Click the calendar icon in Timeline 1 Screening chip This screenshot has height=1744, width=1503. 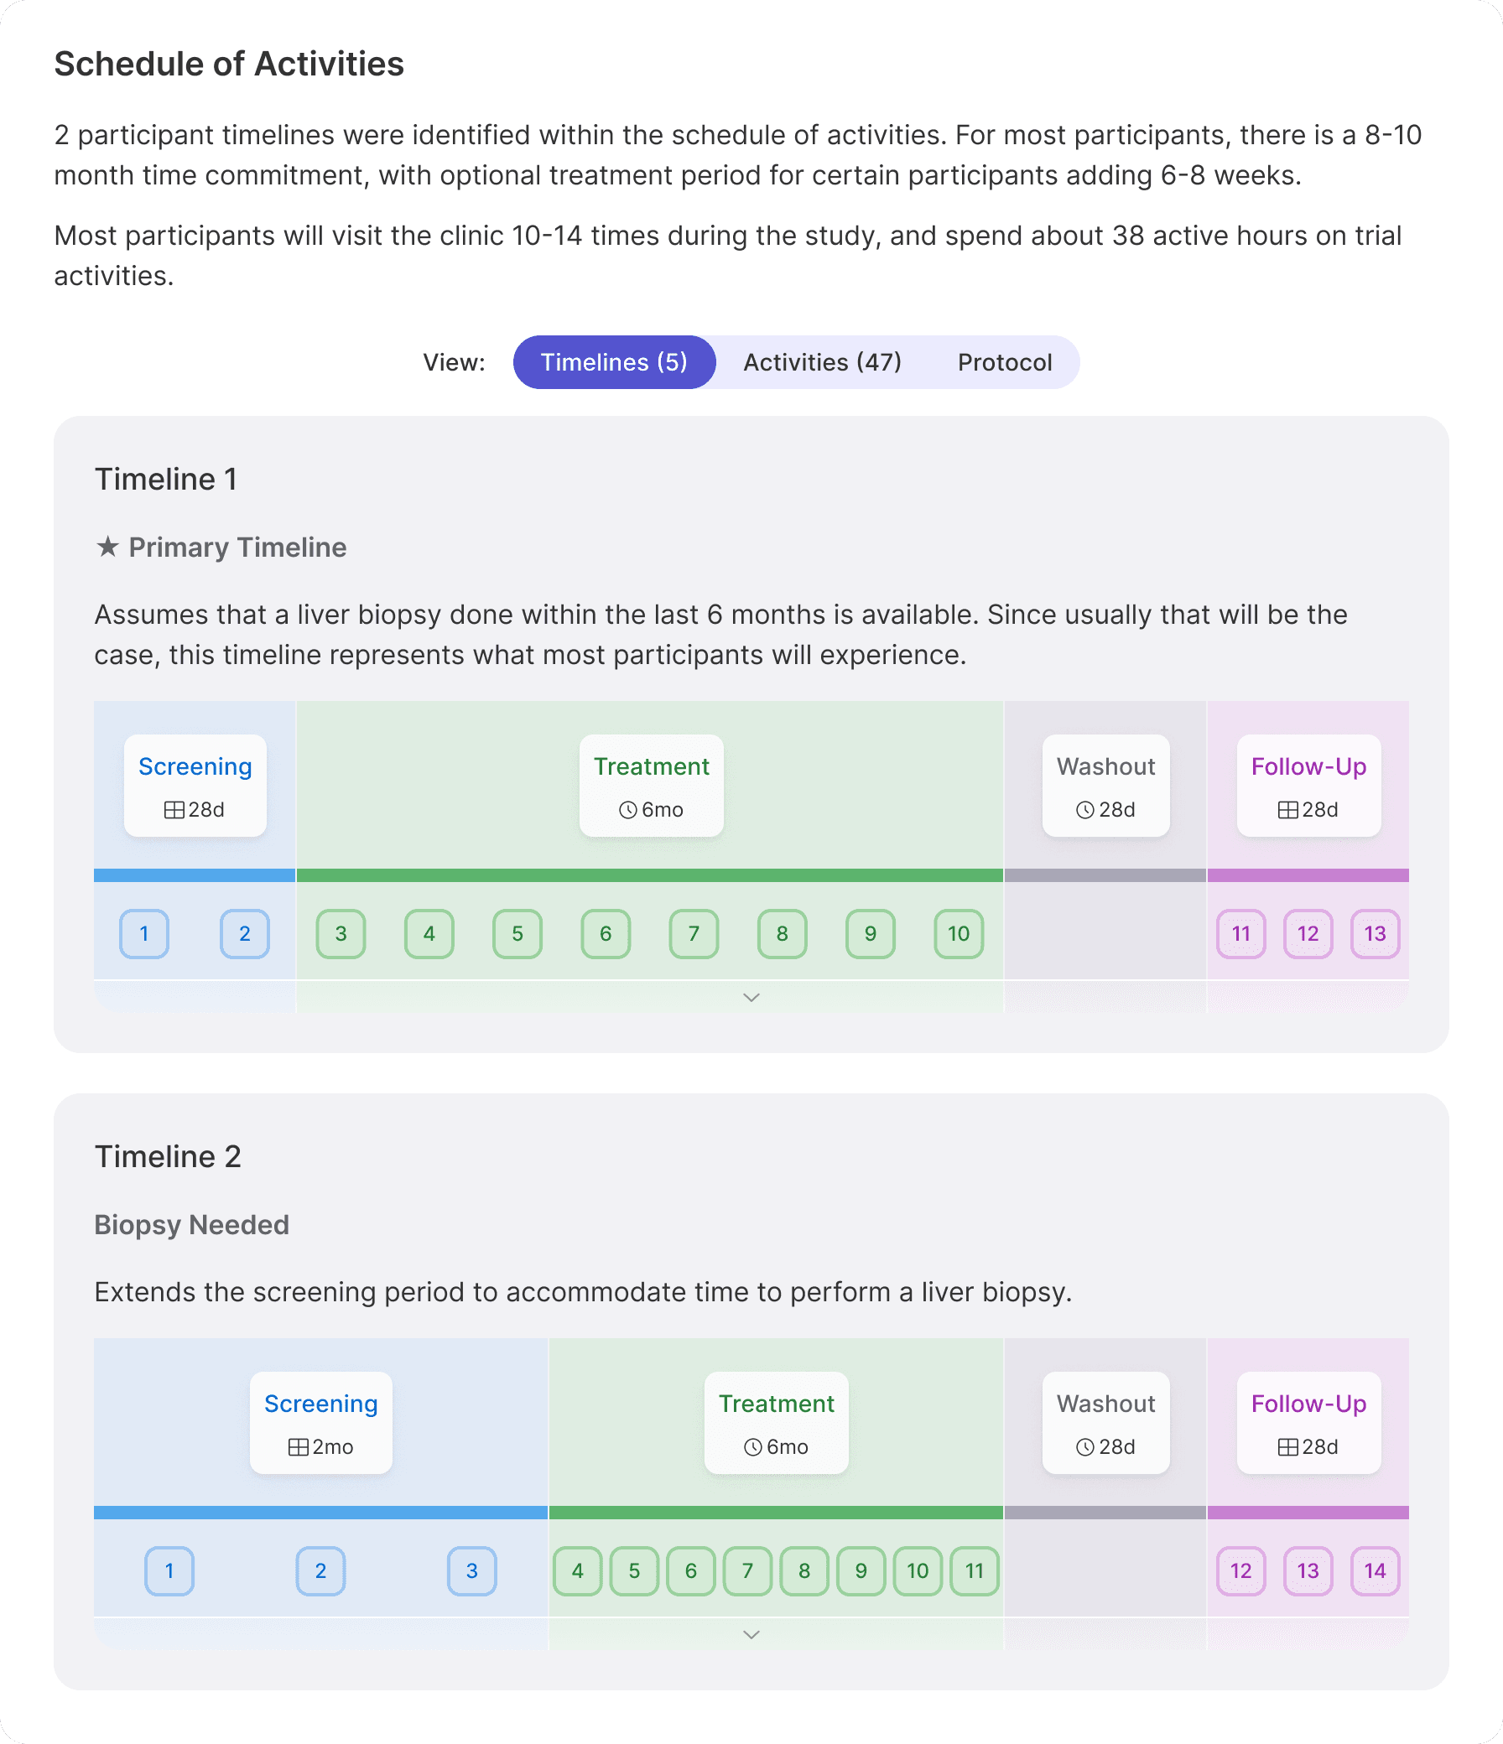point(174,811)
